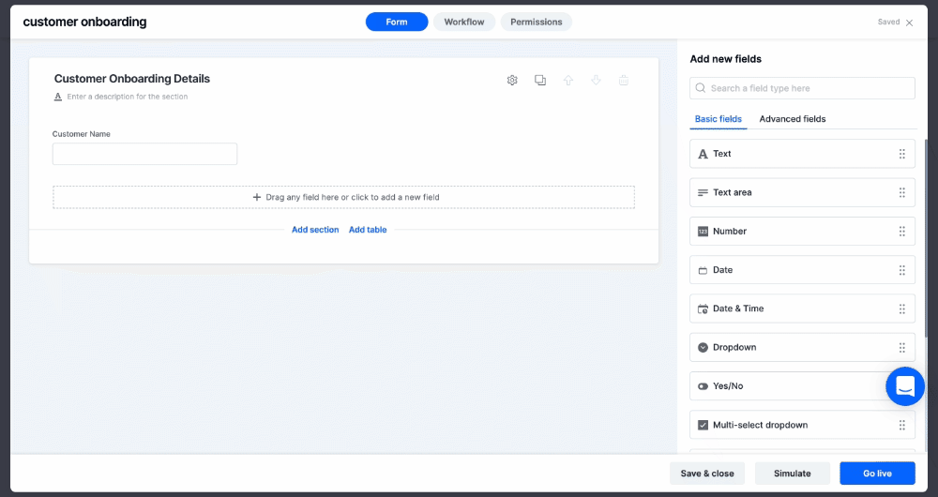Image resolution: width=938 pixels, height=497 pixels.
Task: Open the Permissions tab
Action: click(537, 22)
